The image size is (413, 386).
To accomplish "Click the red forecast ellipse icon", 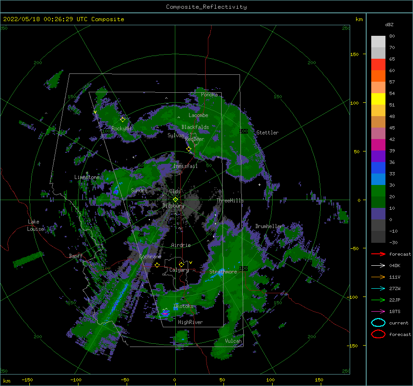I will (378, 334).
